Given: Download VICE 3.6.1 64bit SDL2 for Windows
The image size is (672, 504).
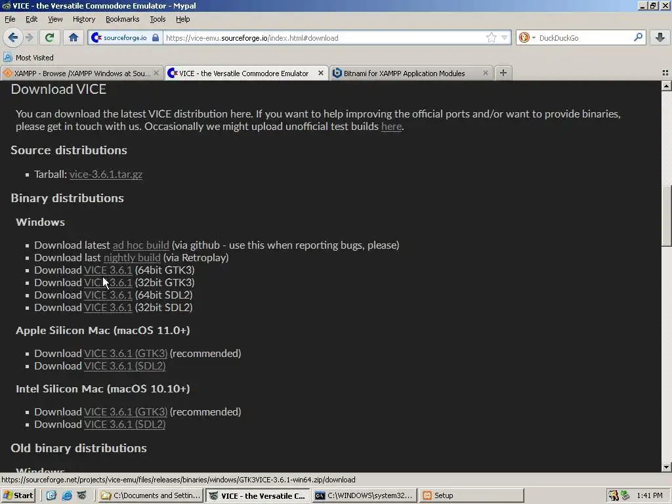Looking at the screenshot, I should tap(108, 295).
